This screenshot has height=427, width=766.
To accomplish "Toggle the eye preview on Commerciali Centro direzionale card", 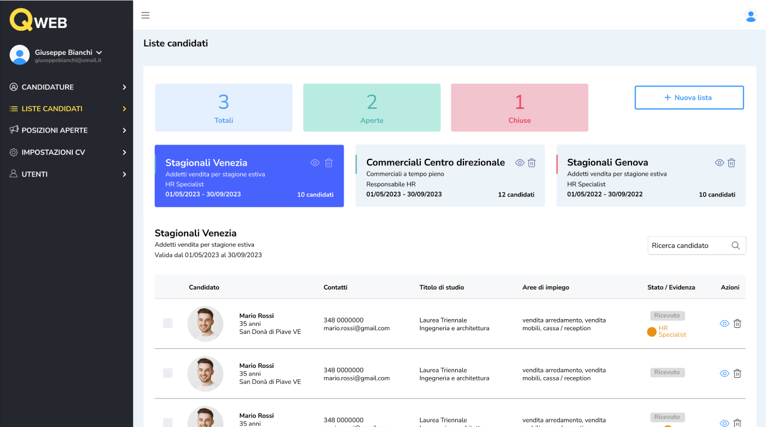I will 519,163.
